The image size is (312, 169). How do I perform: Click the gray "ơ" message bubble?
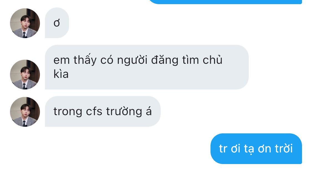pyautogui.click(x=57, y=23)
